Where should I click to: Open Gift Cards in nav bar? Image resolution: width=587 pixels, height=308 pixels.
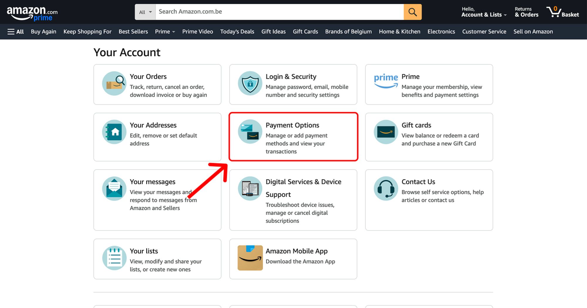pyautogui.click(x=305, y=32)
